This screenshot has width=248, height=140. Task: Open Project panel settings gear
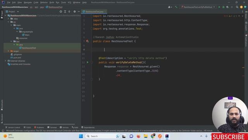74,12
